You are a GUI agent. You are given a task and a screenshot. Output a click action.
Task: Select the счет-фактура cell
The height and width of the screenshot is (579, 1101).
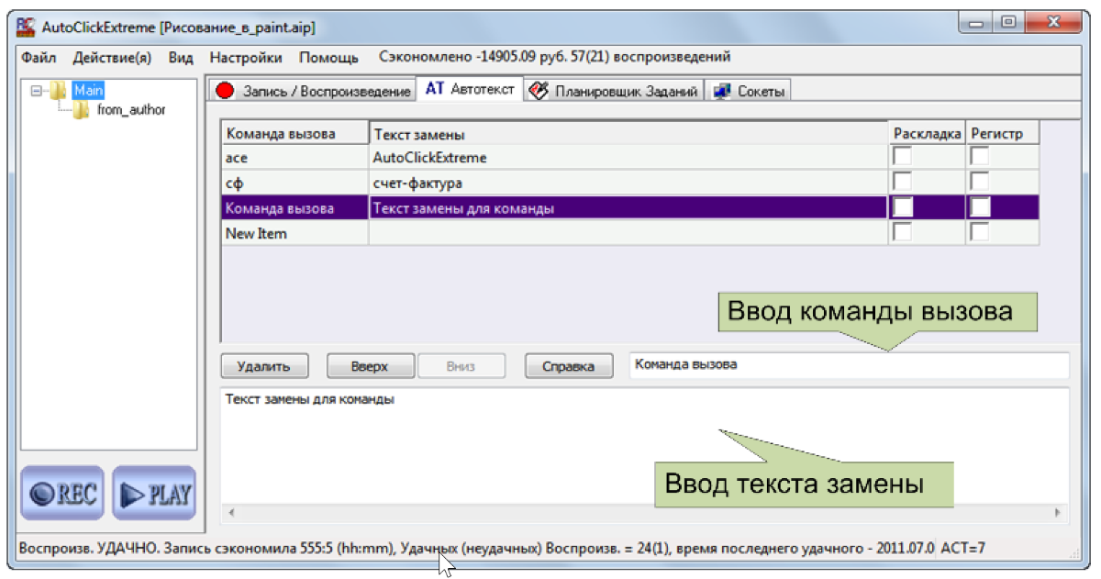[x=628, y=183]
